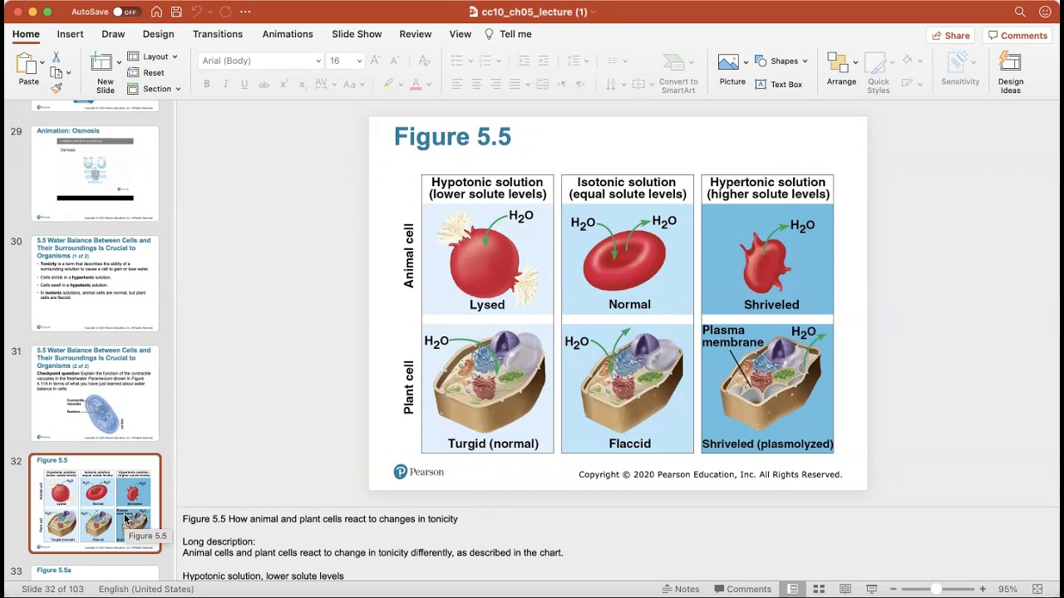Screen dimensions: 1064x598
Task: Send feedback using the smiley icon
Action: pyautogui.click(x=1045, y=12)
